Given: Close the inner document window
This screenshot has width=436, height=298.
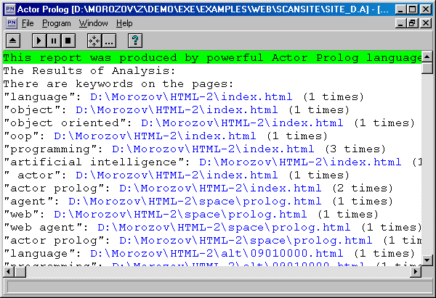Looking at the screenshot, I should (x=426, y=23).
